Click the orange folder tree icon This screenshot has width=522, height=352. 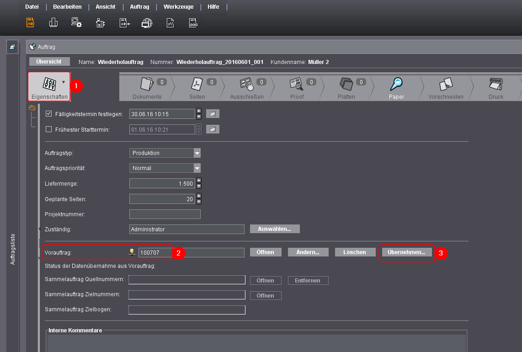(32, 107)
